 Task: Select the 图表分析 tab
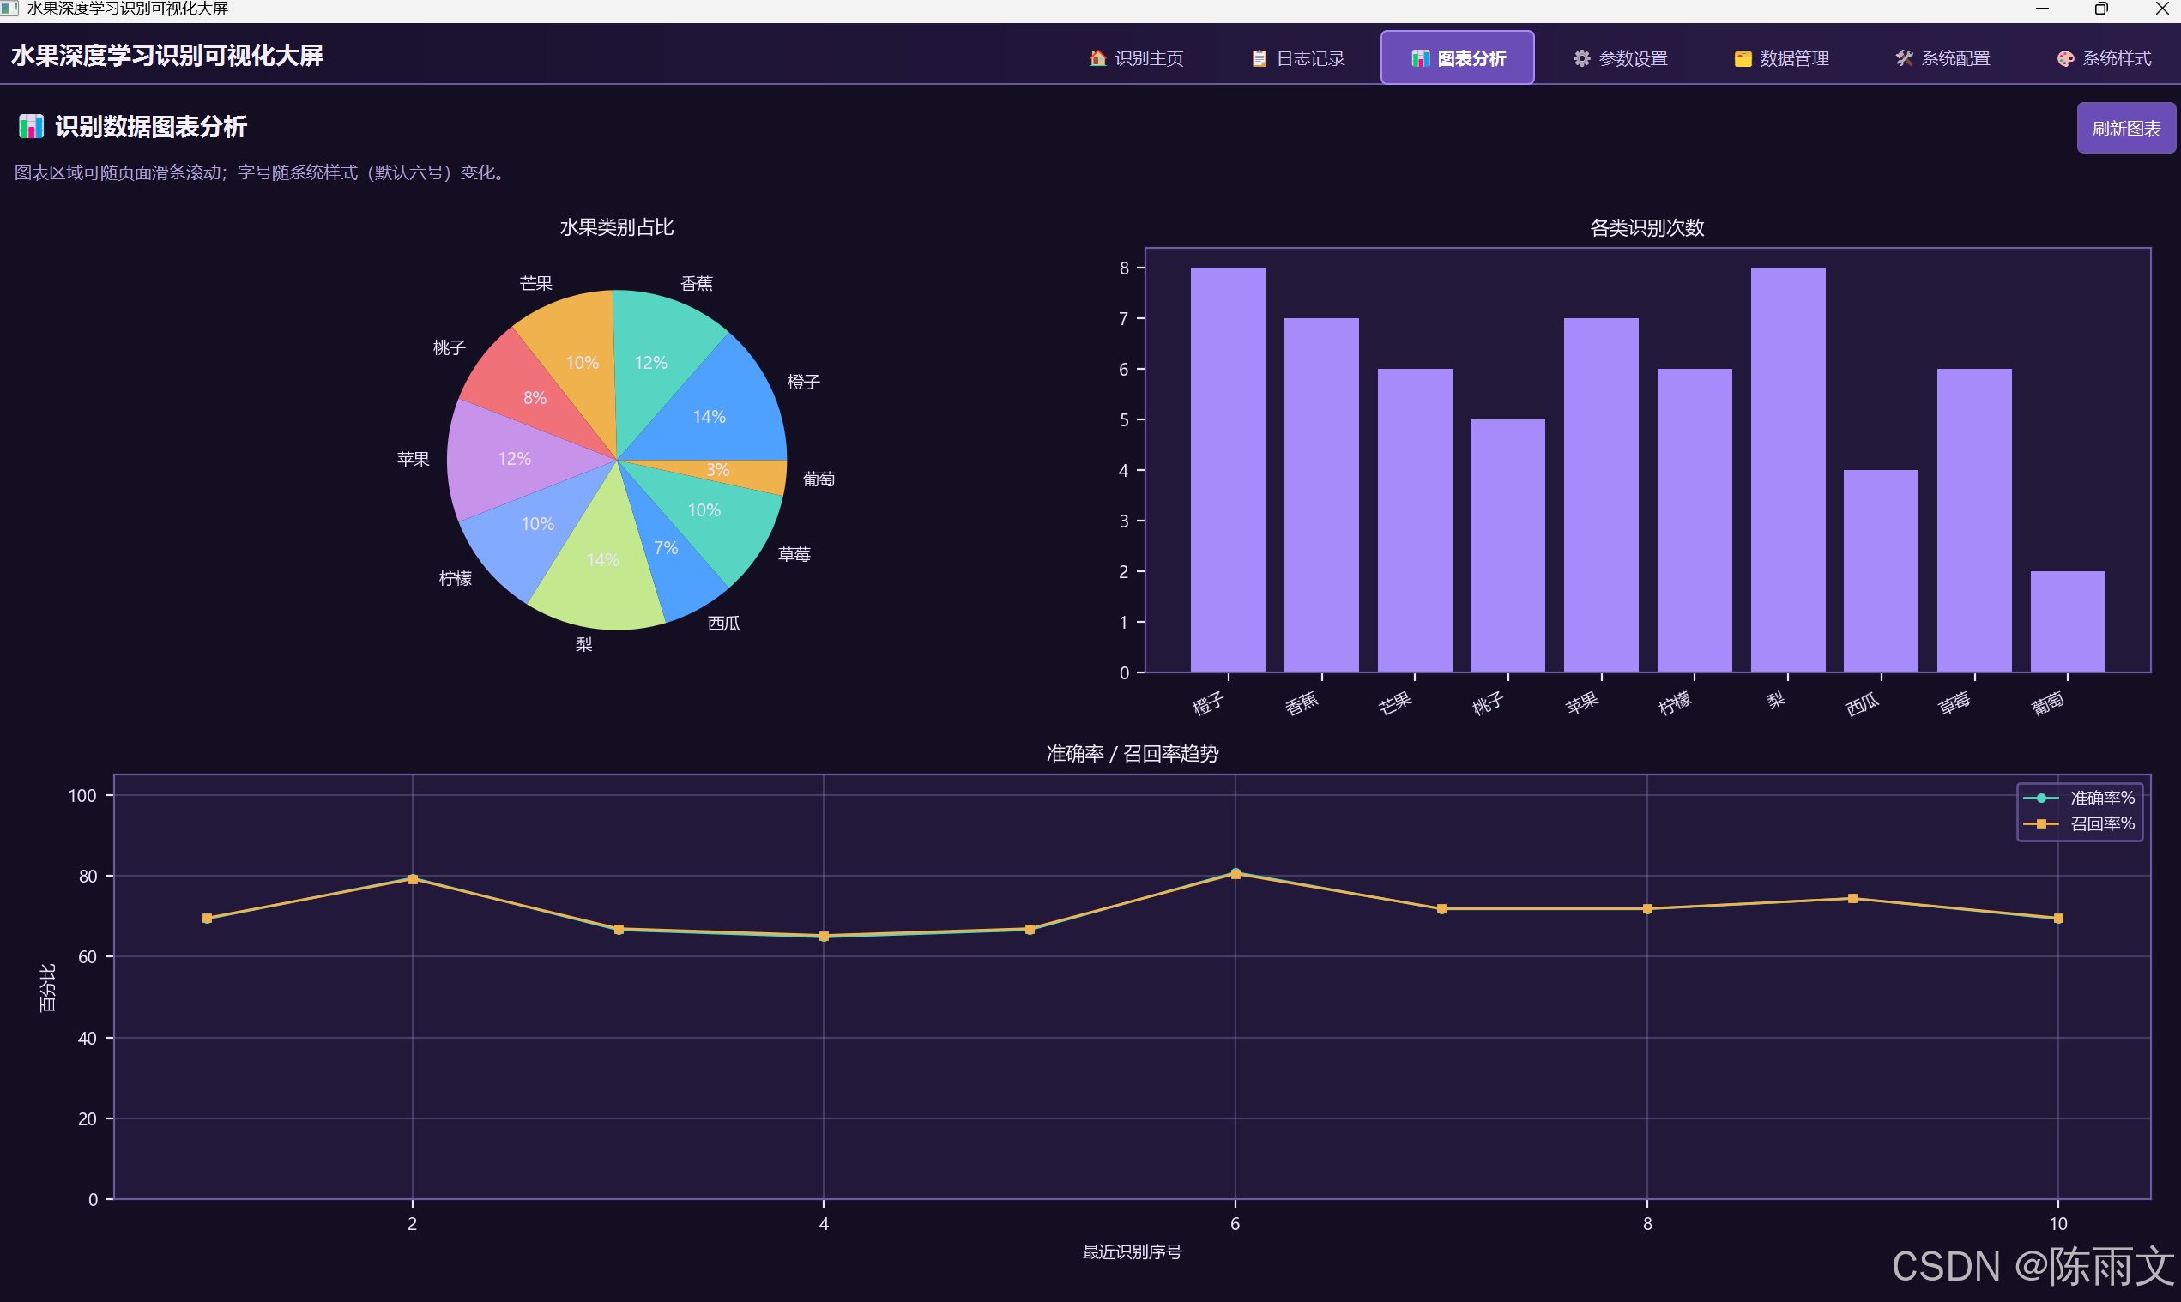click(x=1457, y=58)
